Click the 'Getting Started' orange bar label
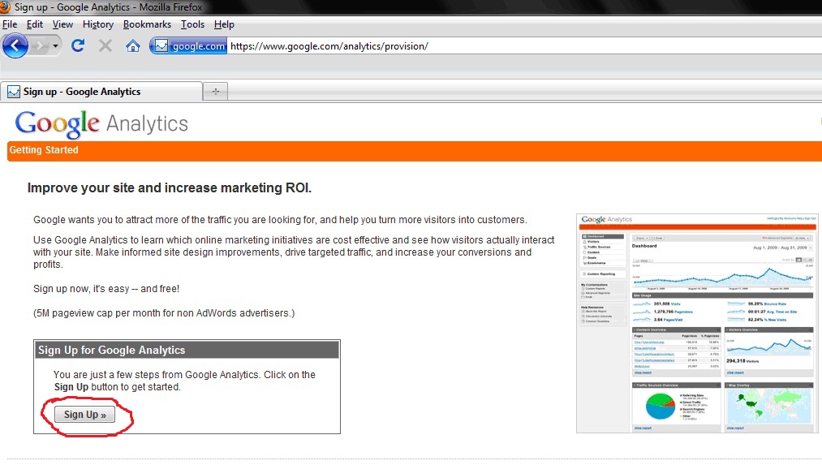822x465 pixels. point(44,150)
